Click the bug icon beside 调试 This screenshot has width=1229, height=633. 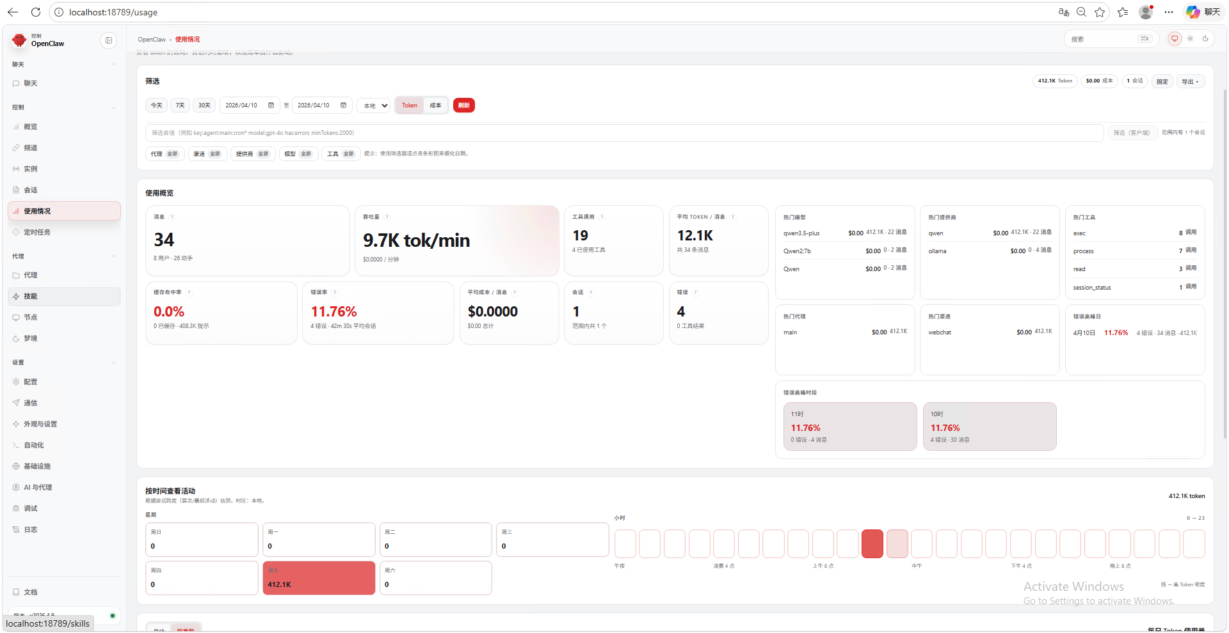click(16, 509)
